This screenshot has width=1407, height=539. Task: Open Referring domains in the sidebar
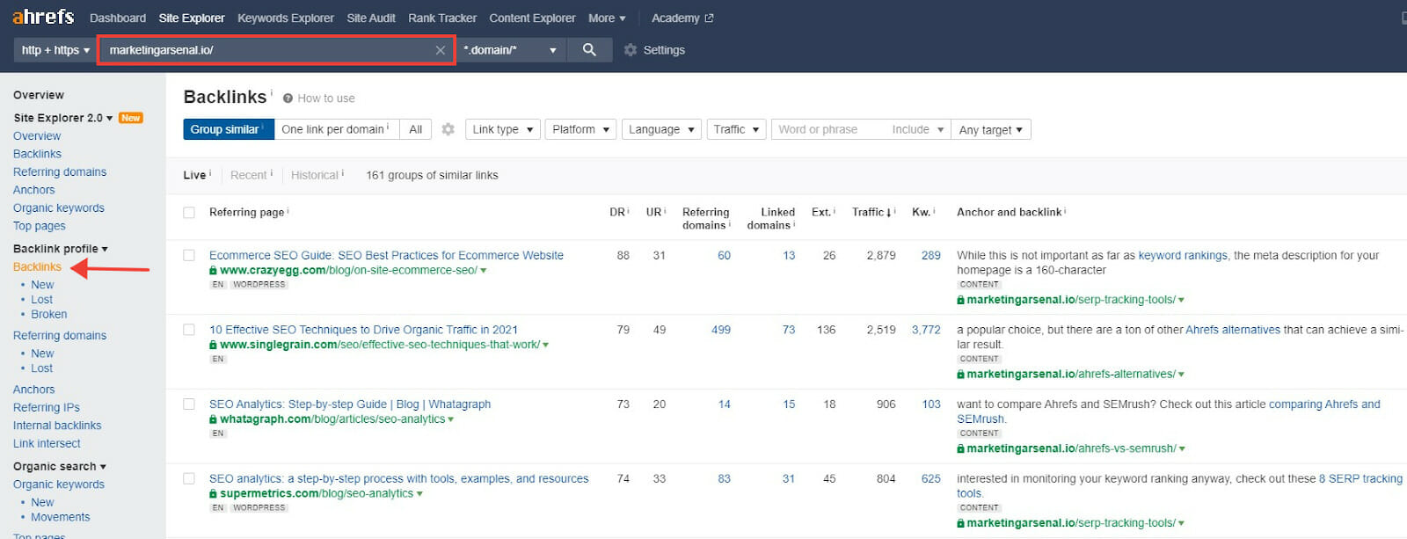click(60, 172)
